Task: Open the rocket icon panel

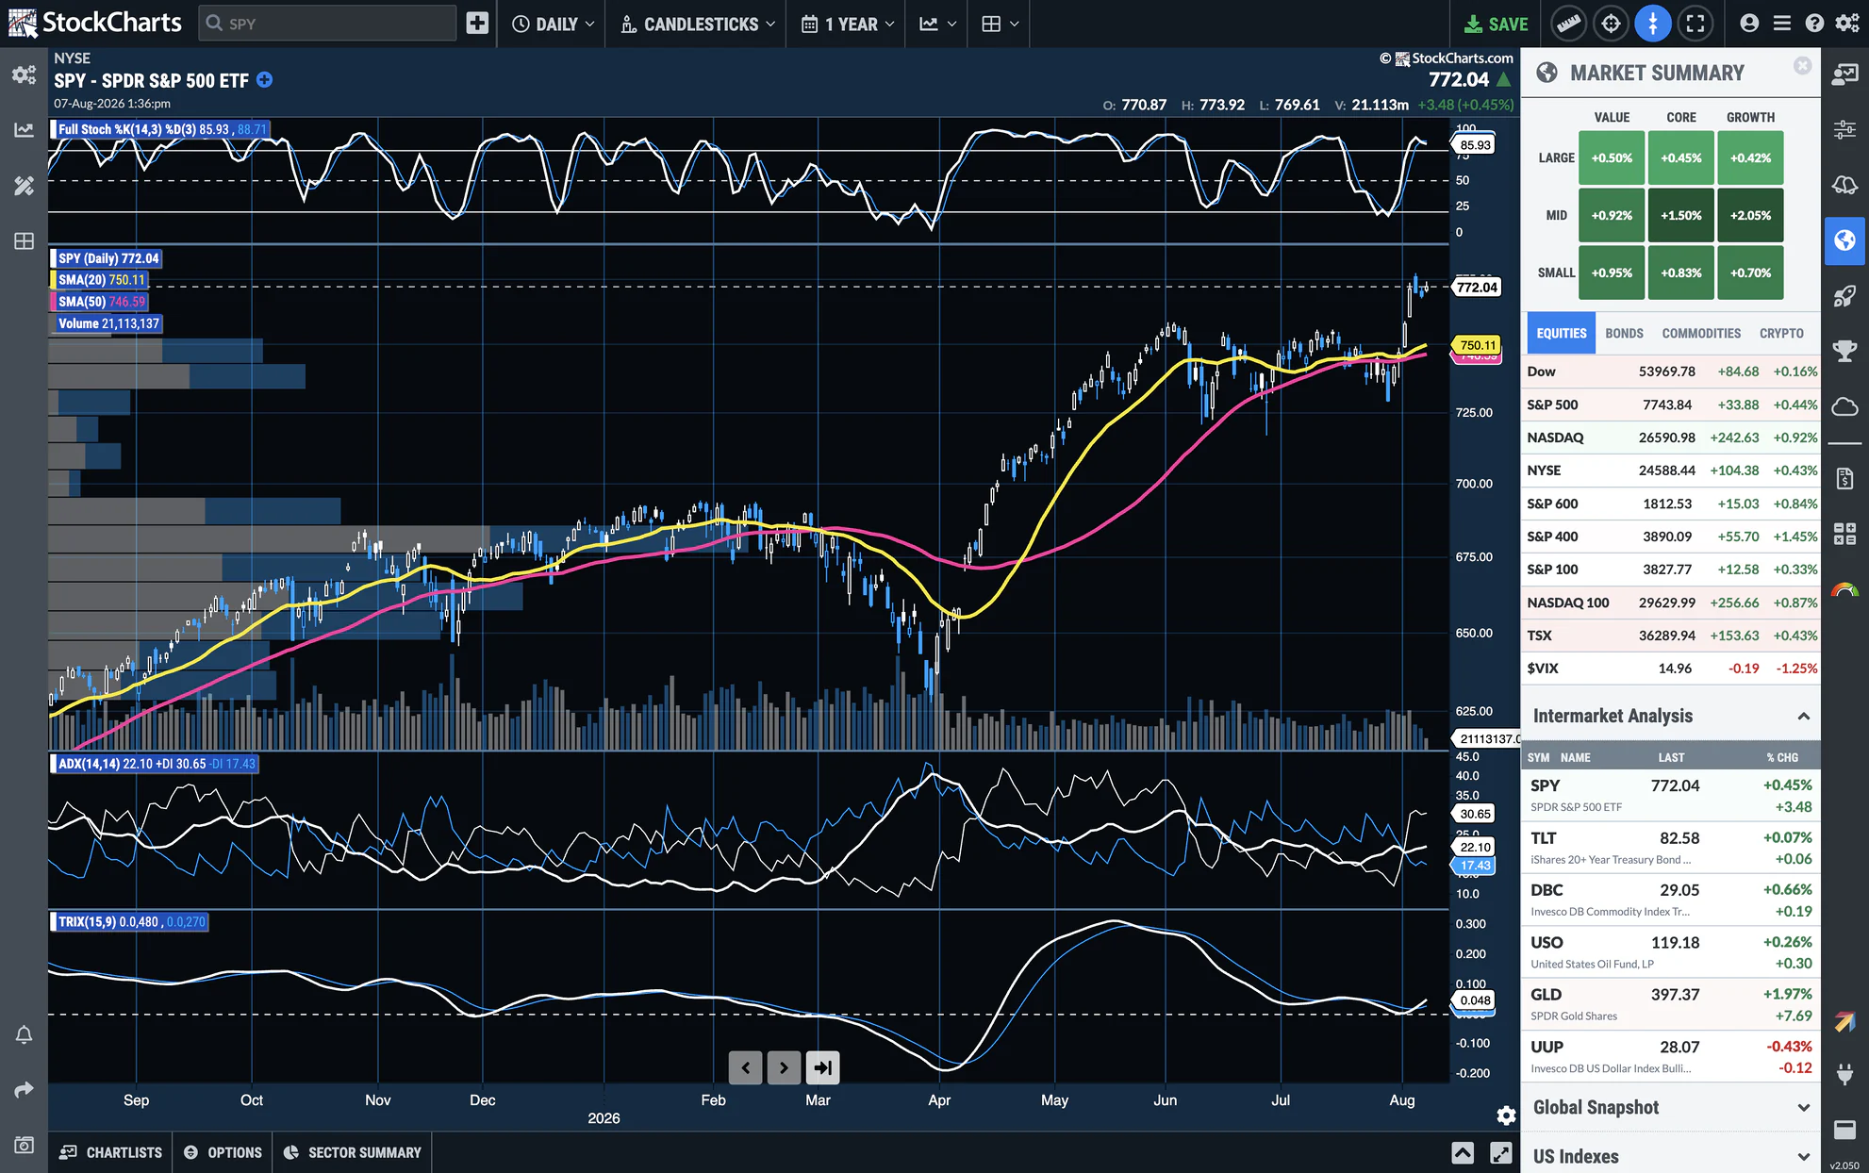Action: 1844,296
